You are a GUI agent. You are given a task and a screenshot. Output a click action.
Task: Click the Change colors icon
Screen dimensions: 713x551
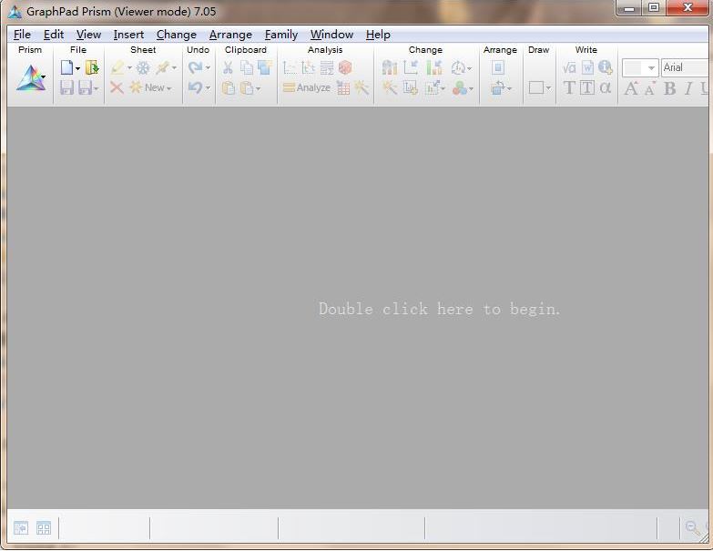click(460, 87)
